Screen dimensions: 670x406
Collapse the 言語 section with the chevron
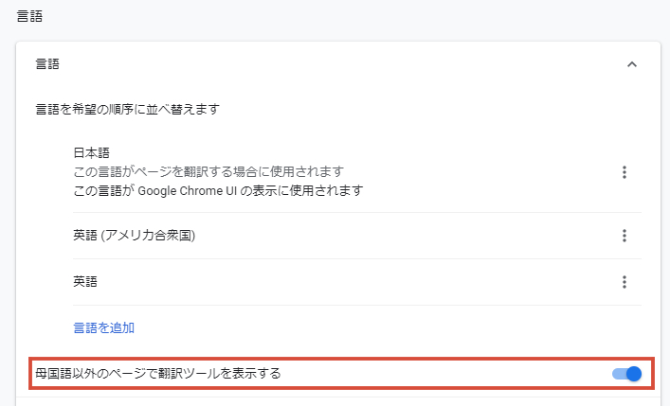631,64
